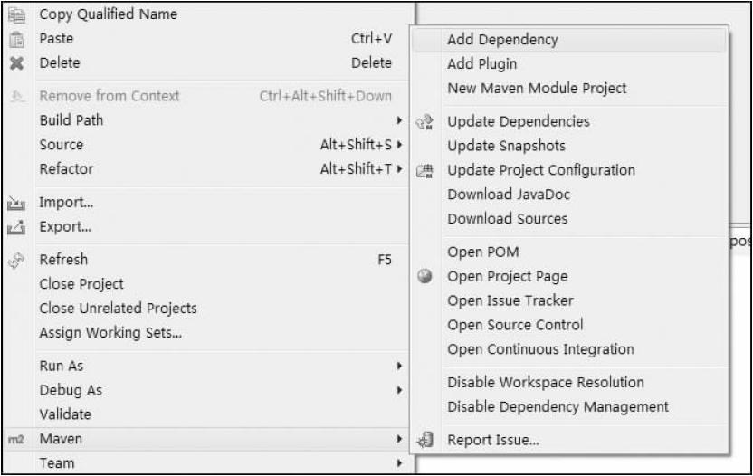Select Add Dependency from Maven submenu
This screenshot has width=753, height=476.
(x=502, y=40)
